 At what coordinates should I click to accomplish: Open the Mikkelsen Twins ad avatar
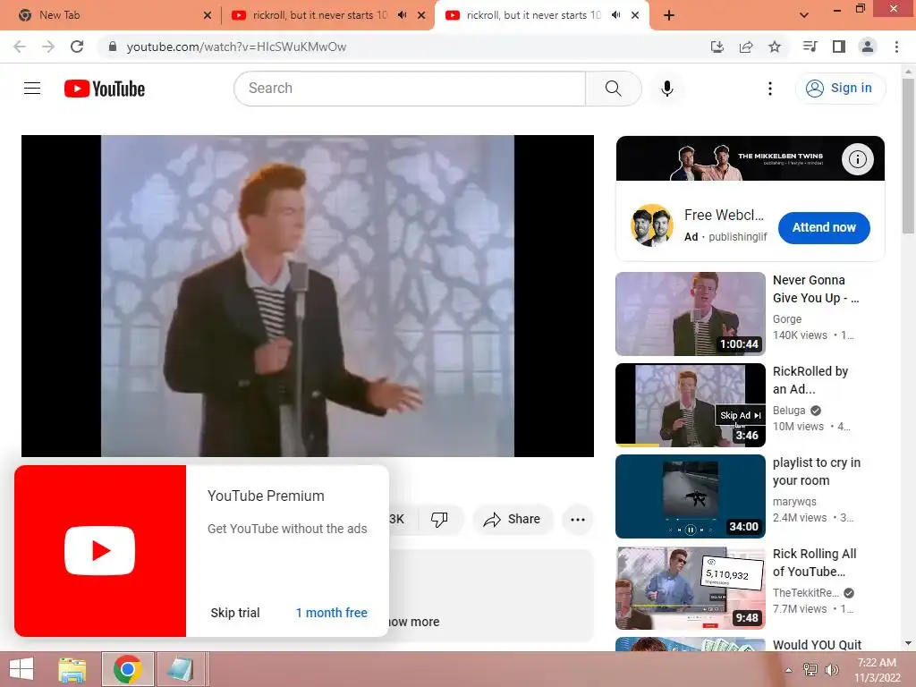651,225
